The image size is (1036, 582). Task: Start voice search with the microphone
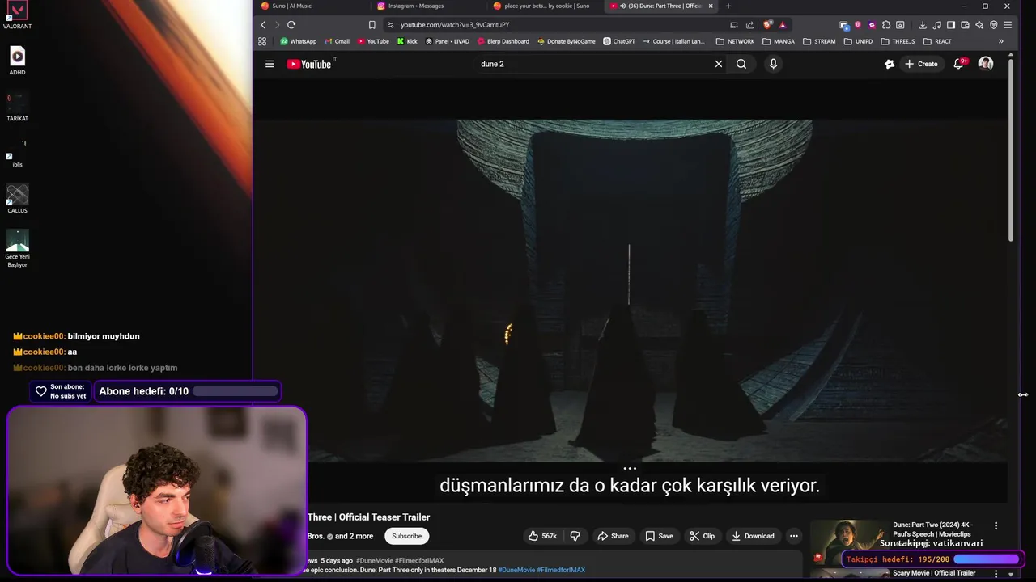[x=773, y=64]
